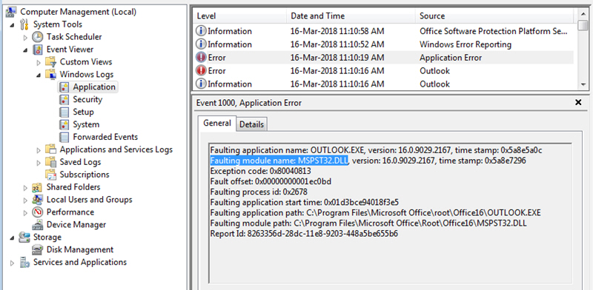Click highlighted Faulting module name MSPST32.DLL text
Viewport: 593px width, 290px height.
pos(279,161)
